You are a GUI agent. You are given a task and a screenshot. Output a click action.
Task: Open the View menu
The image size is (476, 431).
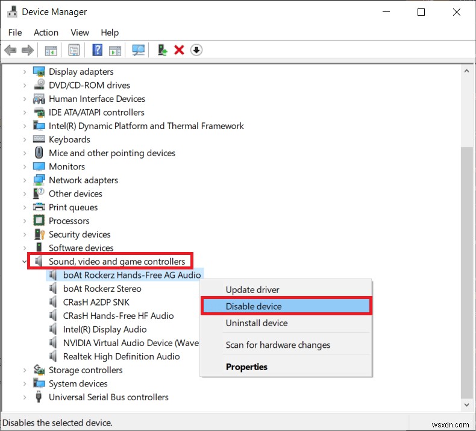pyautogui.click(x=80, y=33)
